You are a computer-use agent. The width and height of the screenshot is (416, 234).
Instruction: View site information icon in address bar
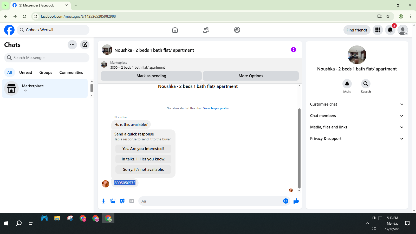click(36, 16)
